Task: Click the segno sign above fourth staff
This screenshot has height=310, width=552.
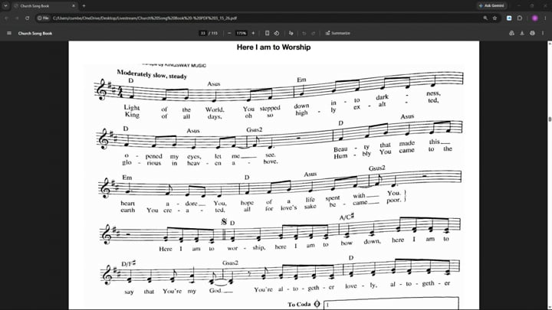Action: pos(224,222)
